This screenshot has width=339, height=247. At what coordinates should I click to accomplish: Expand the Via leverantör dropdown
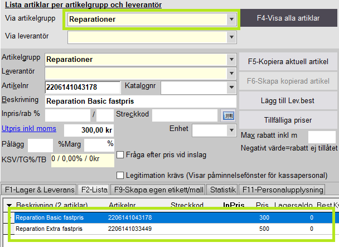pos(231,37)
